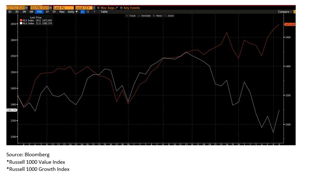The width and height of the screenshot is (311, 178).
Task: Open the start date calendar picker icon
Action: pos(26,8)
